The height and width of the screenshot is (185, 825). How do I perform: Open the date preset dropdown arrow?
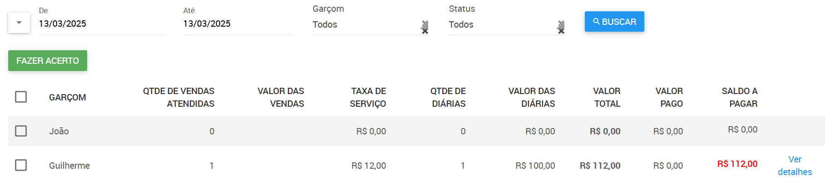(19, 23)
